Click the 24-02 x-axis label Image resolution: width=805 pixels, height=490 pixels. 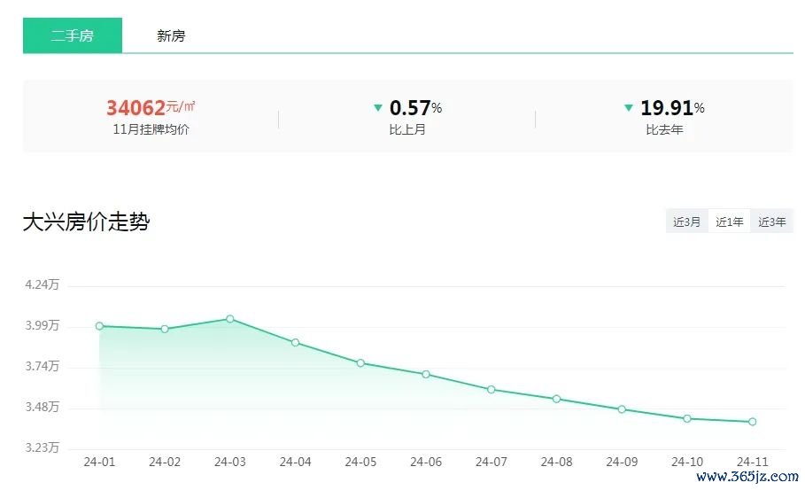click(x=165, y=462)
